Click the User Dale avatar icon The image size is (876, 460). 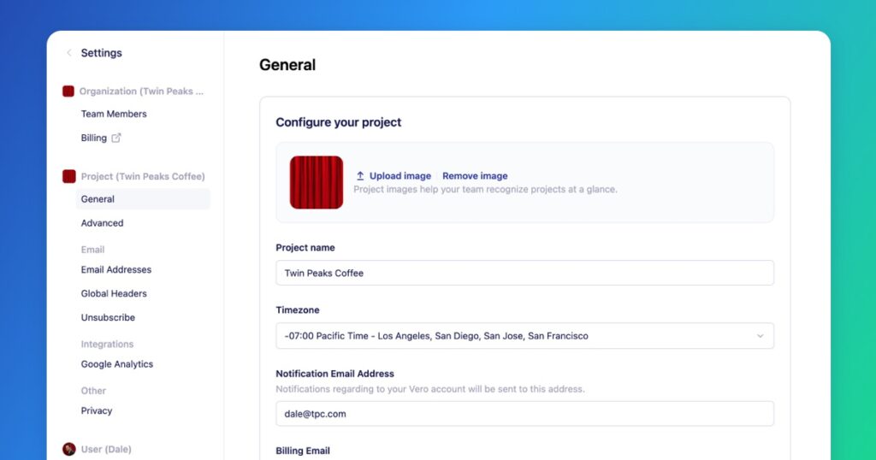[x=68, y=449]
